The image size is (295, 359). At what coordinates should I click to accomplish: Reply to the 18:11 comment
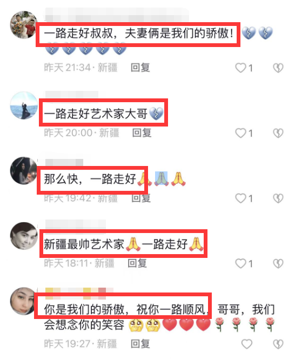[137, 263]
